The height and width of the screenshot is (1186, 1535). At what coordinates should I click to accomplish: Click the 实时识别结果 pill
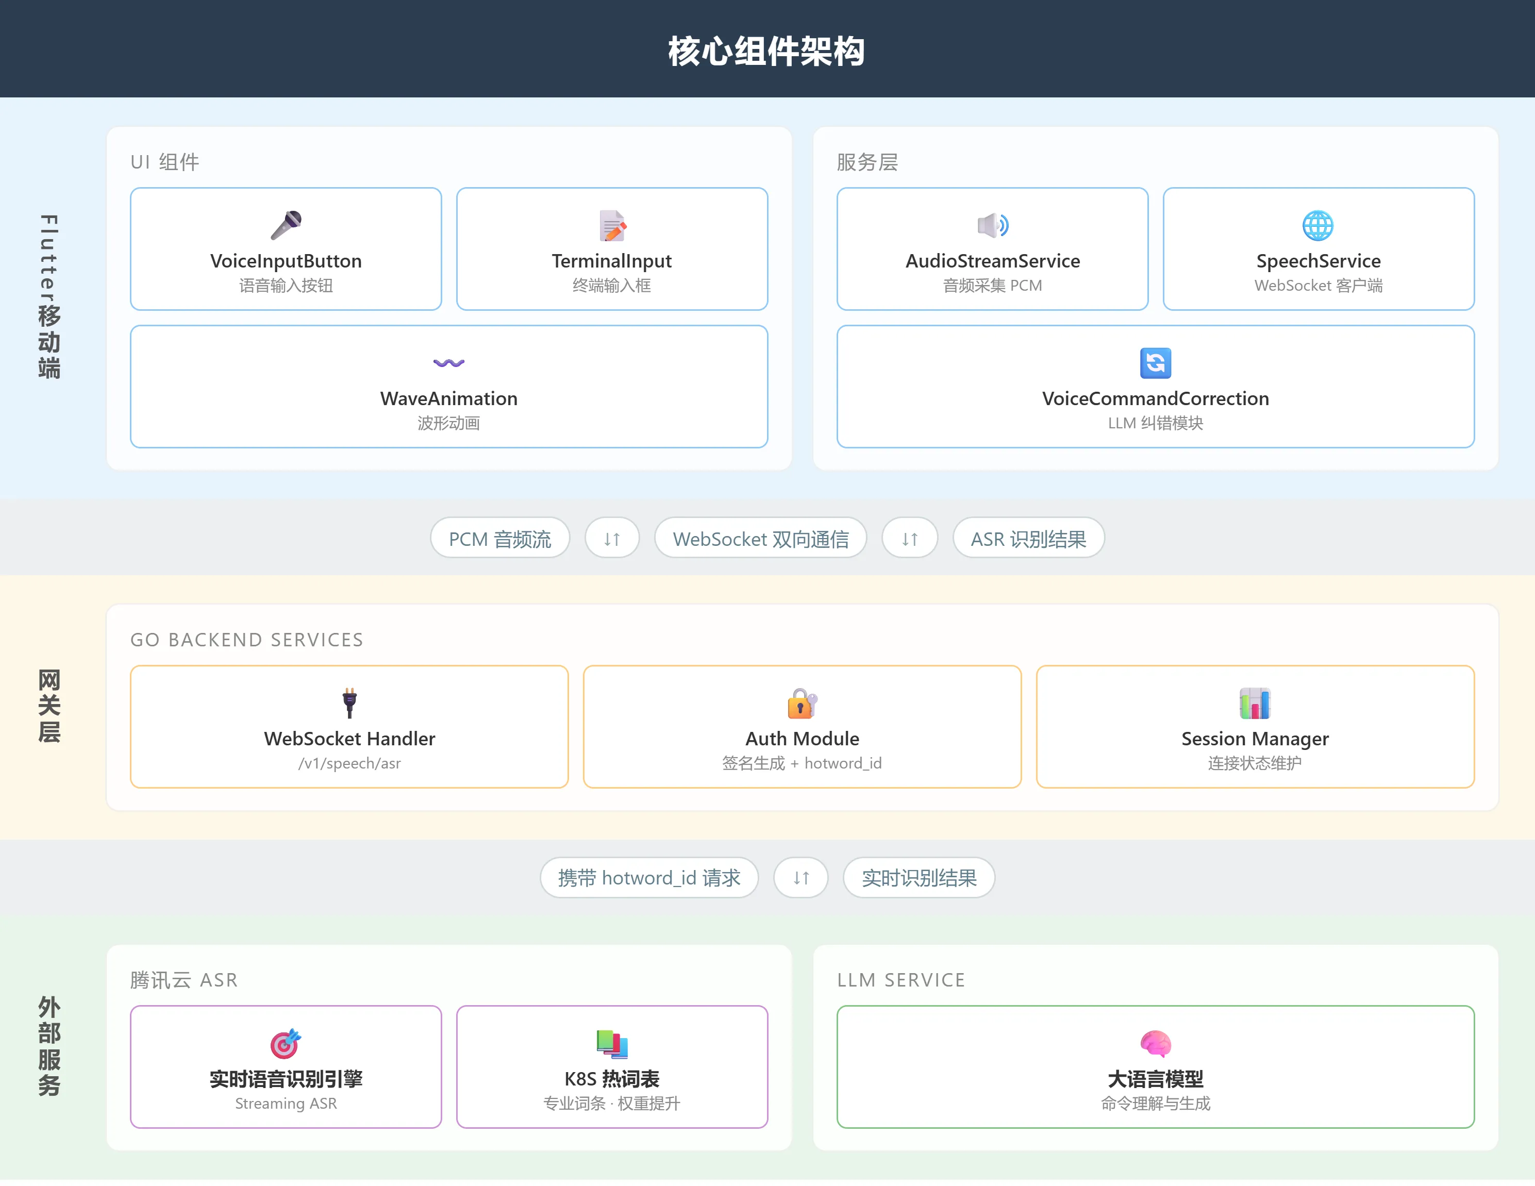click(919, 878)
